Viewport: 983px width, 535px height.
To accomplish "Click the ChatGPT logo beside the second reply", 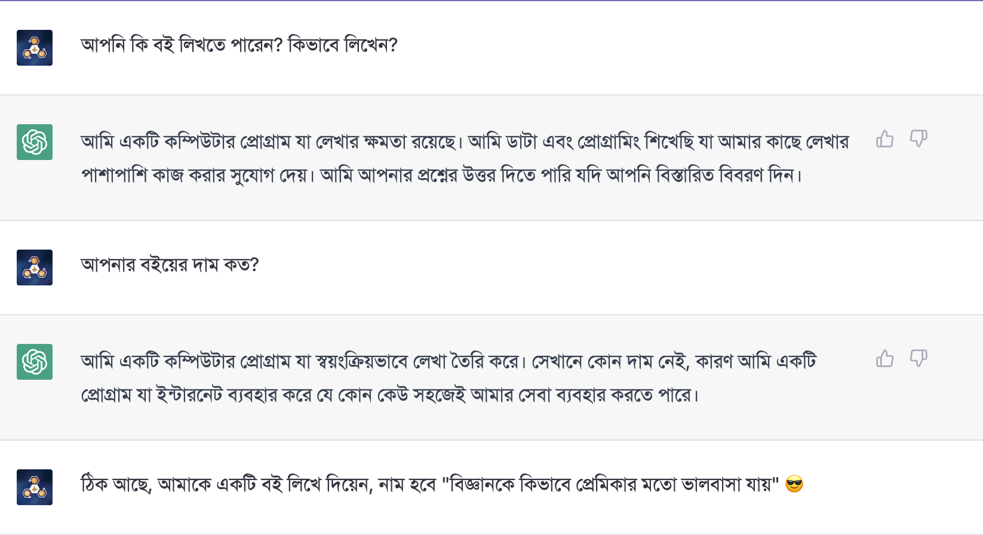I will [x=35, y=362].
